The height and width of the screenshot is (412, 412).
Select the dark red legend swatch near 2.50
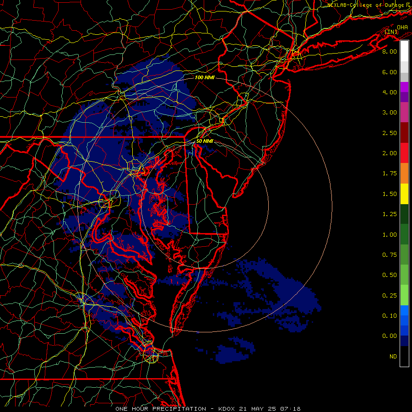click(404, 133)
